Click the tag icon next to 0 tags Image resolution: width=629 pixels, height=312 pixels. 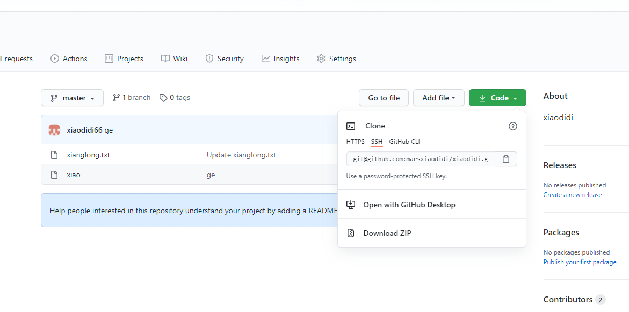(163, 98)
